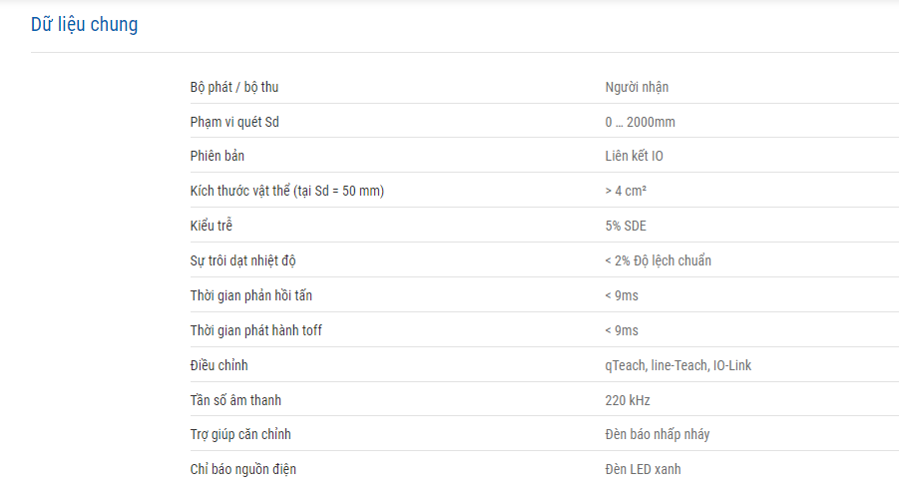Click the 'Phiên bản' row label

pyautogui.click(x=218, y=156)
